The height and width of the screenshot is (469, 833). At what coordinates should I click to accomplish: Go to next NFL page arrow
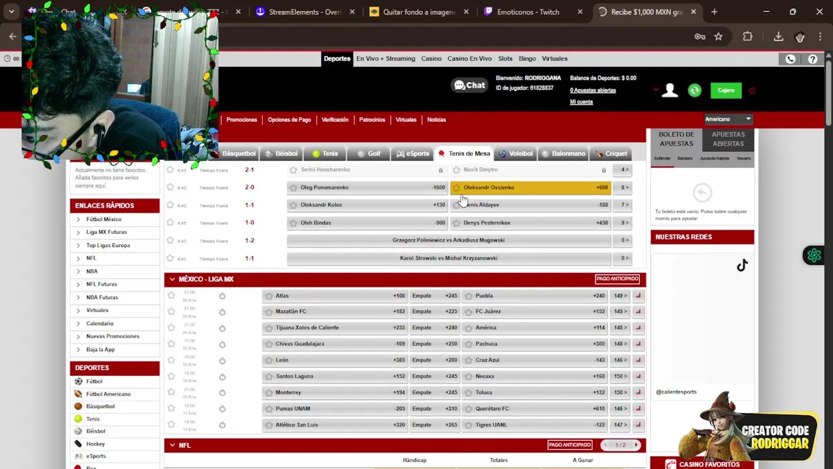(x=636, y=446)
